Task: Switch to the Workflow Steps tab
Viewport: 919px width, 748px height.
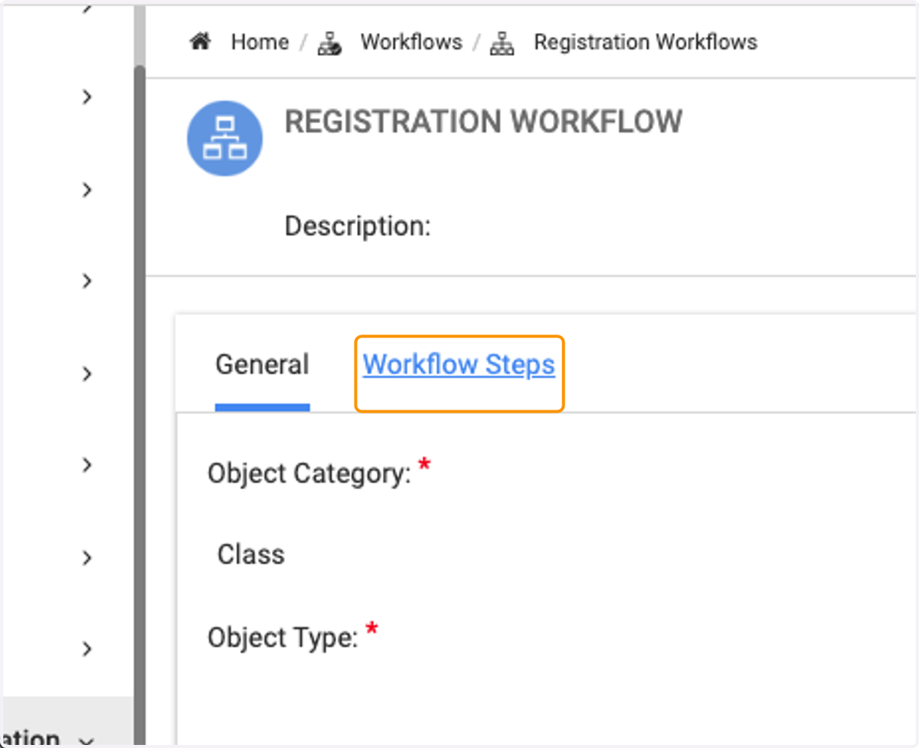Action: pos(459,364)
